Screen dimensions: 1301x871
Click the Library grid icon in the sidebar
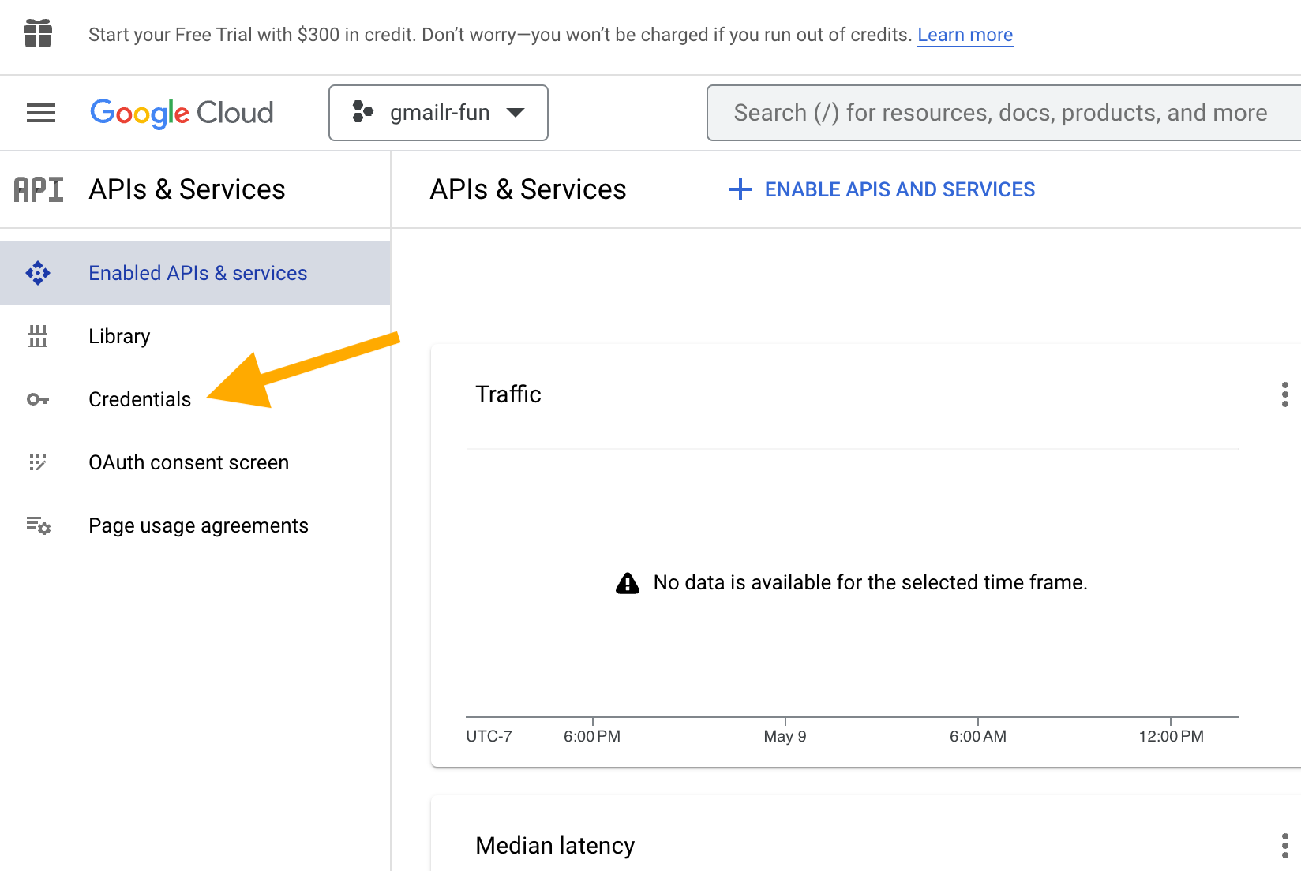tap(38, 336)
